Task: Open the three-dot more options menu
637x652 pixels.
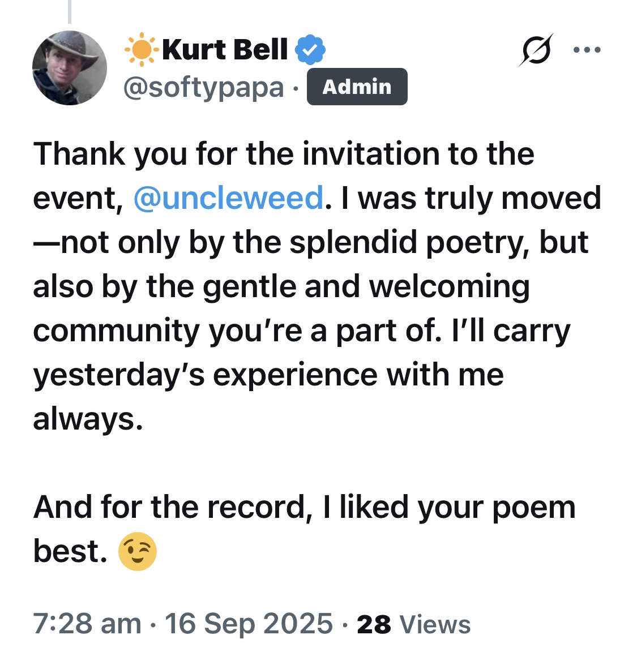Action: click(587, 50)
